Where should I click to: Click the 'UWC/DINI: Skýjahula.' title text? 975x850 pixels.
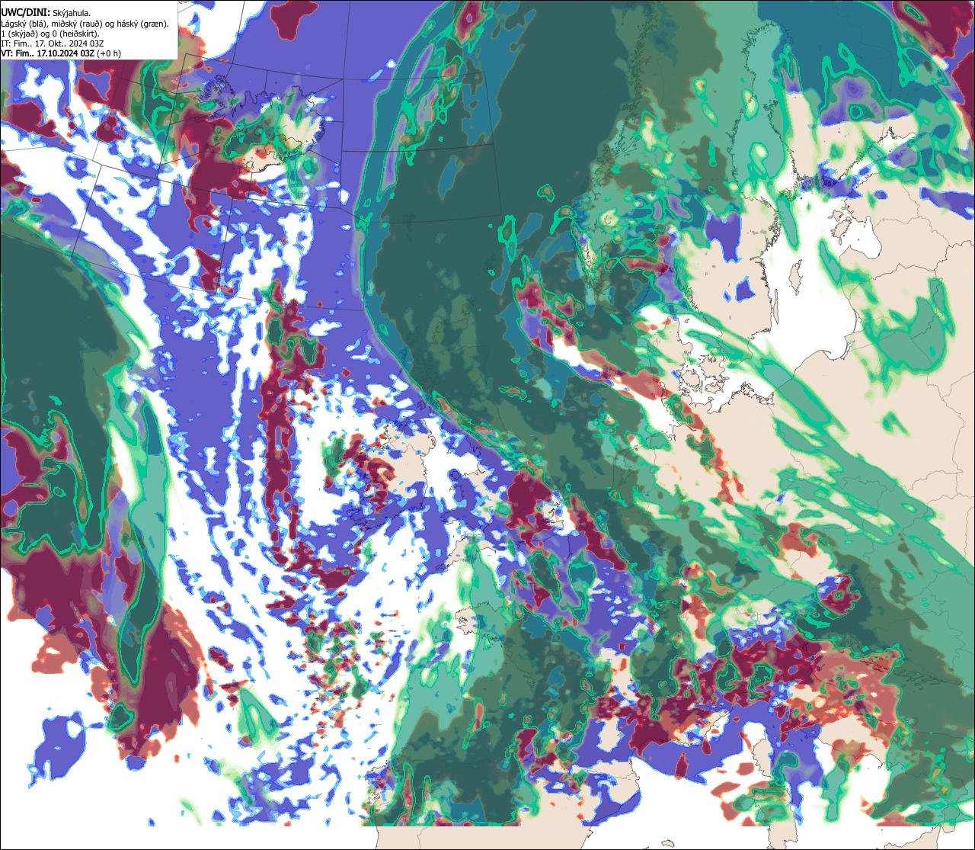coord(46,13)
